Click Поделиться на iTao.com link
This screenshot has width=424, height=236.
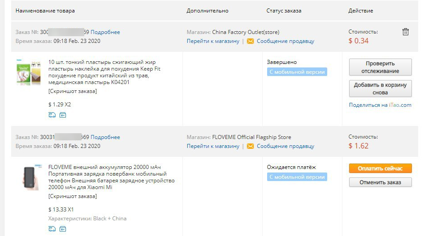(x=380, y=105)
